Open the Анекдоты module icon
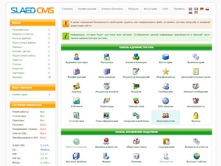The height and width of the screenshot is (166, 221). 166,156
